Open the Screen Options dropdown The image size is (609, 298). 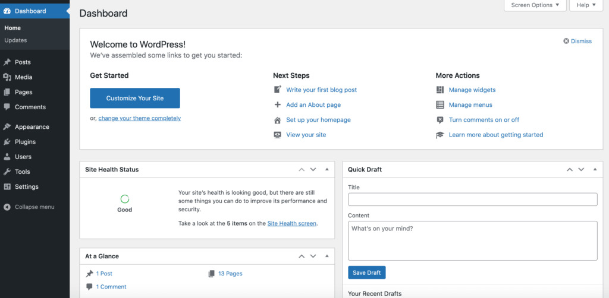pyautogui.click(x=535, y=5)
